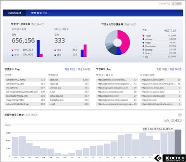Click the malware type total 487,218
Image resolution: width=186 pixels, height=162 pixels.
pos(170,31)
